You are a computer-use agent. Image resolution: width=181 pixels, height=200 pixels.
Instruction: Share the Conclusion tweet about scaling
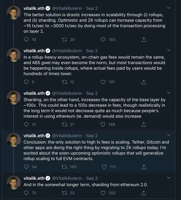pyautogui.click(x=144, y=167)
